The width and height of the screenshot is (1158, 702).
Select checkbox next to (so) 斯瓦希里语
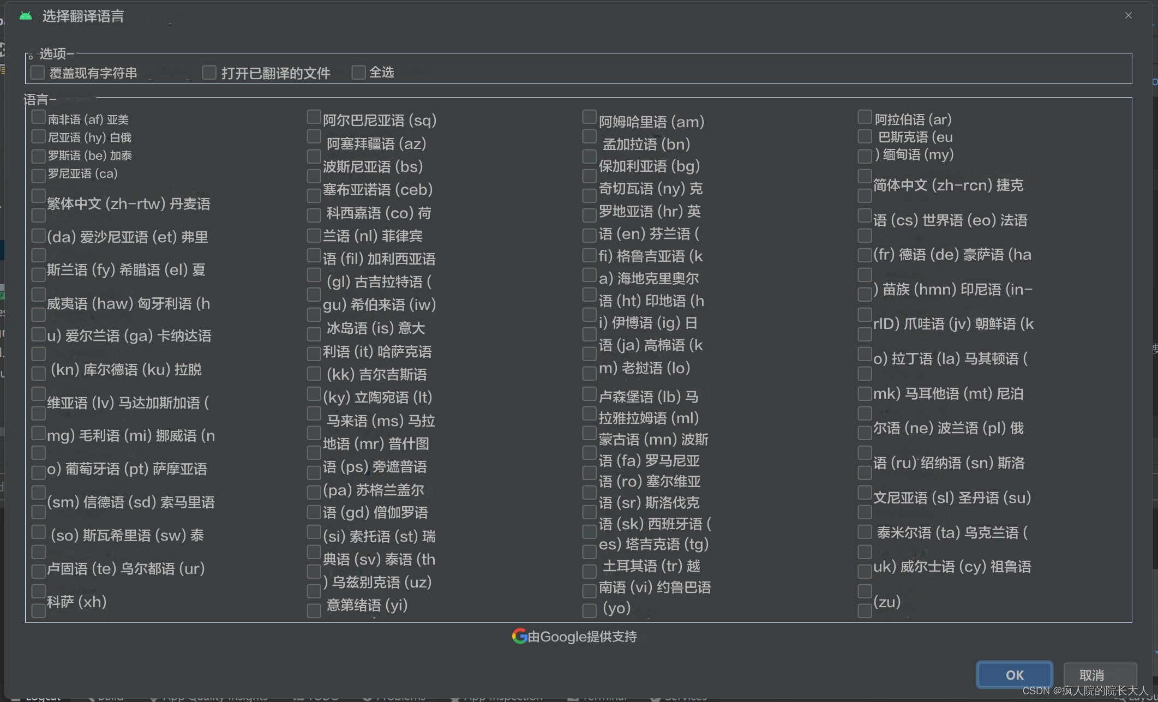[x=38, y=532]
